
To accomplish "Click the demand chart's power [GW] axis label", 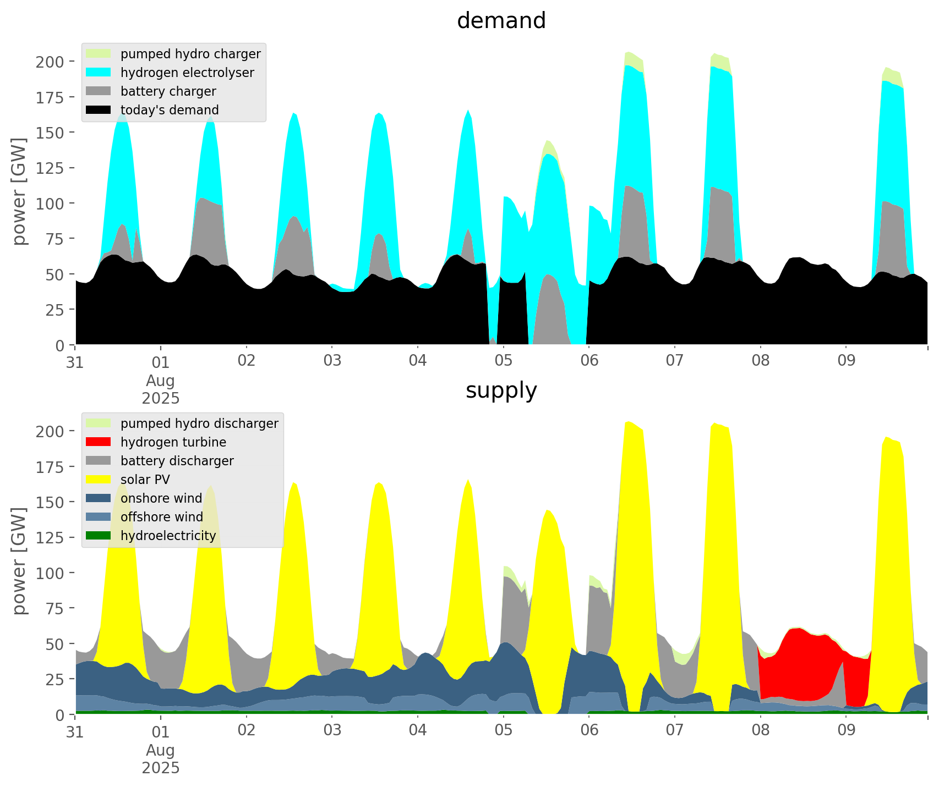I will 19,191.
